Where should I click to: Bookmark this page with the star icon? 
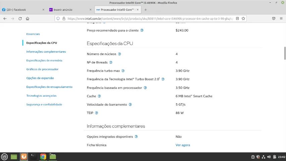click(243, 18)
